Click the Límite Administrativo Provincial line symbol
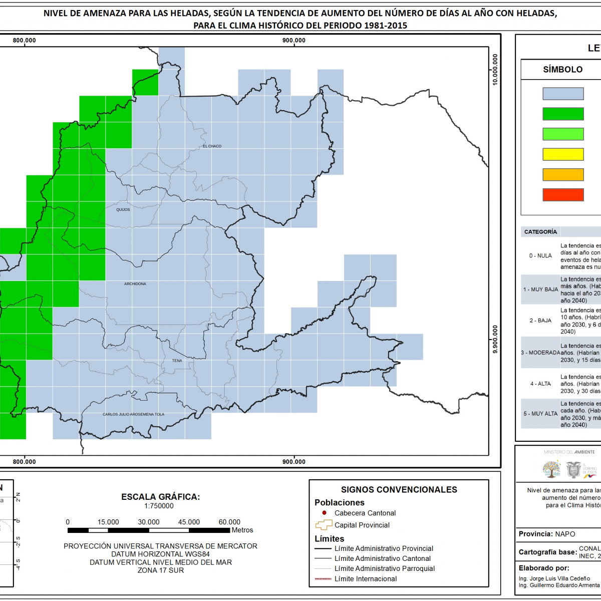Screen dimensions: 601x601 (323, 548)
